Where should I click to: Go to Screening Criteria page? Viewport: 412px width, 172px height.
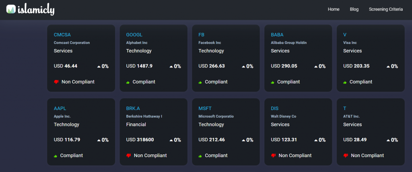click(x=385, y=9)
